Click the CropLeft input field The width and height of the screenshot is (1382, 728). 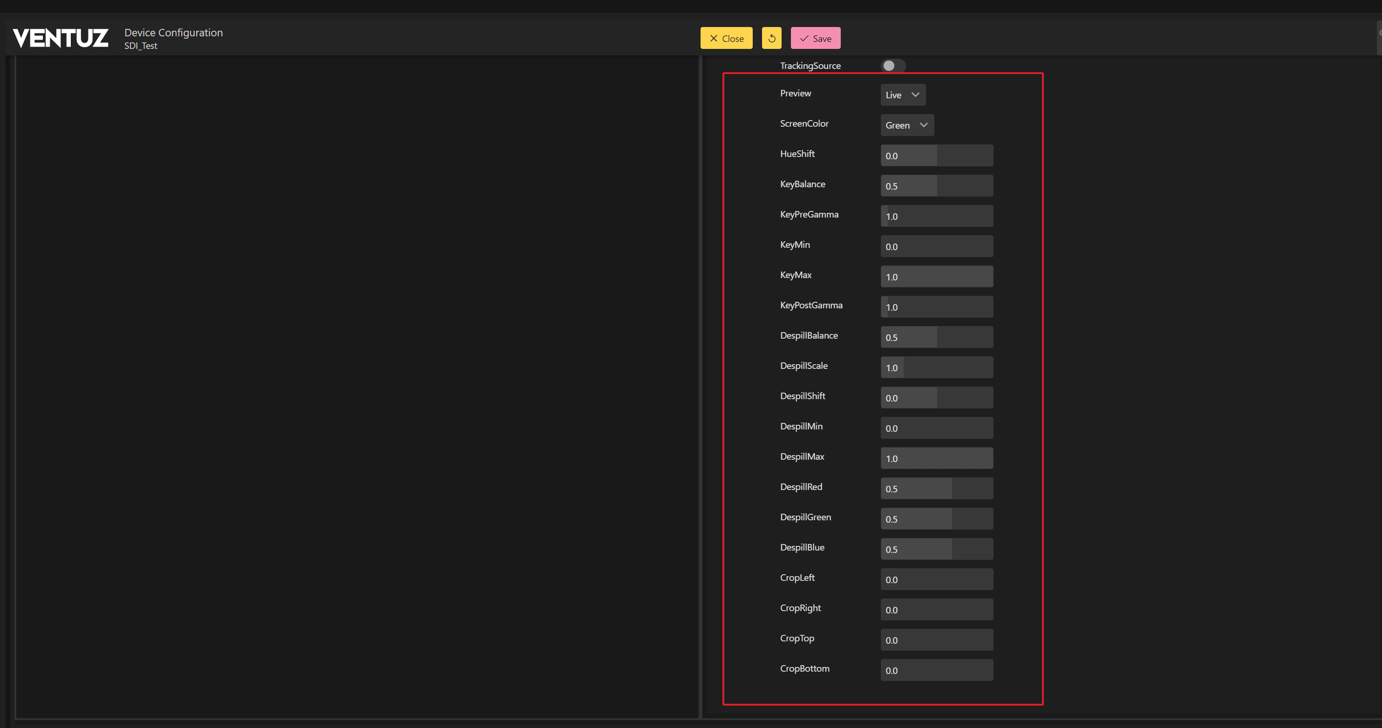tap(936, 579)
